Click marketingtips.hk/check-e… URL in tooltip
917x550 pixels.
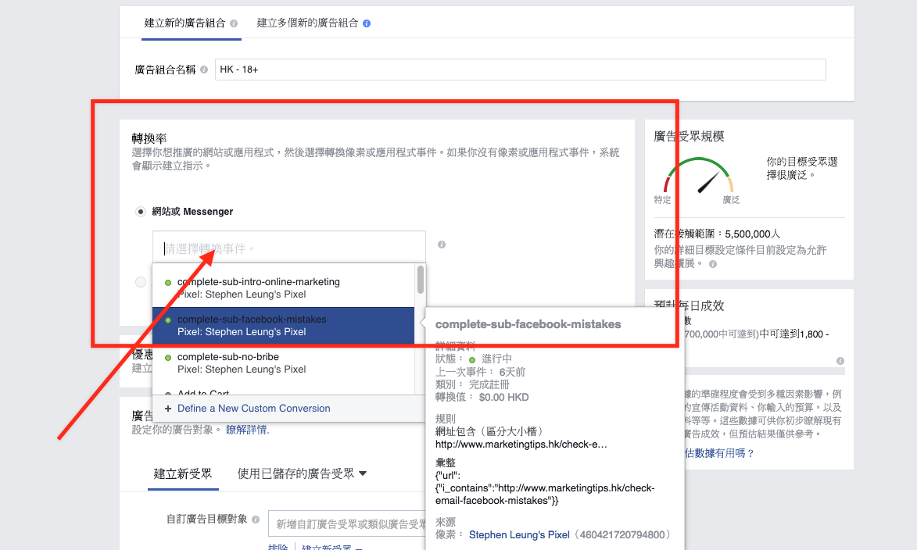click(521, 445)
